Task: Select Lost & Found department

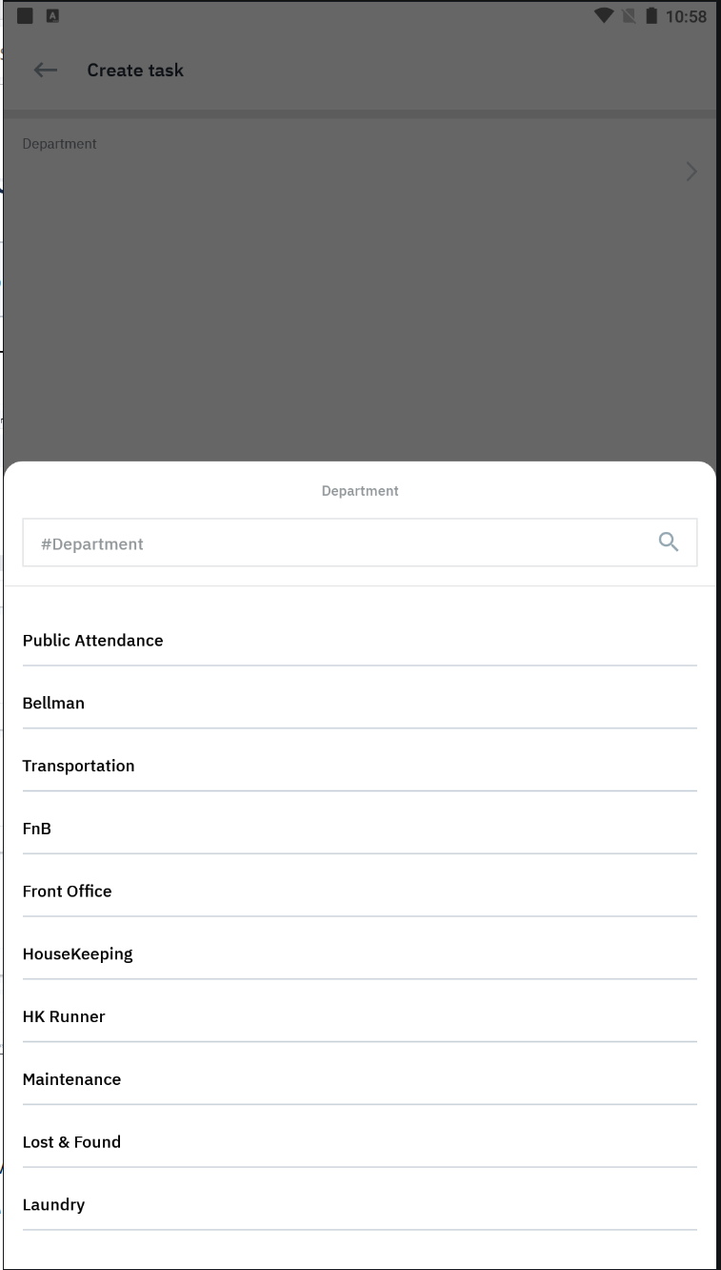Action: point(71,1142)
